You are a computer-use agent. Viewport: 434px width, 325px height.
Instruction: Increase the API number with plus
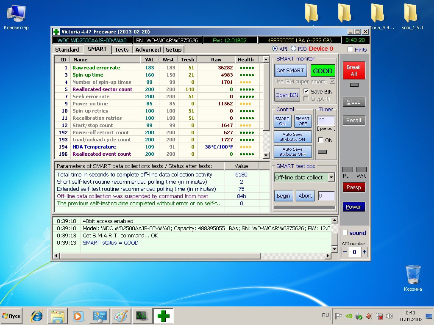click(364, 252)
